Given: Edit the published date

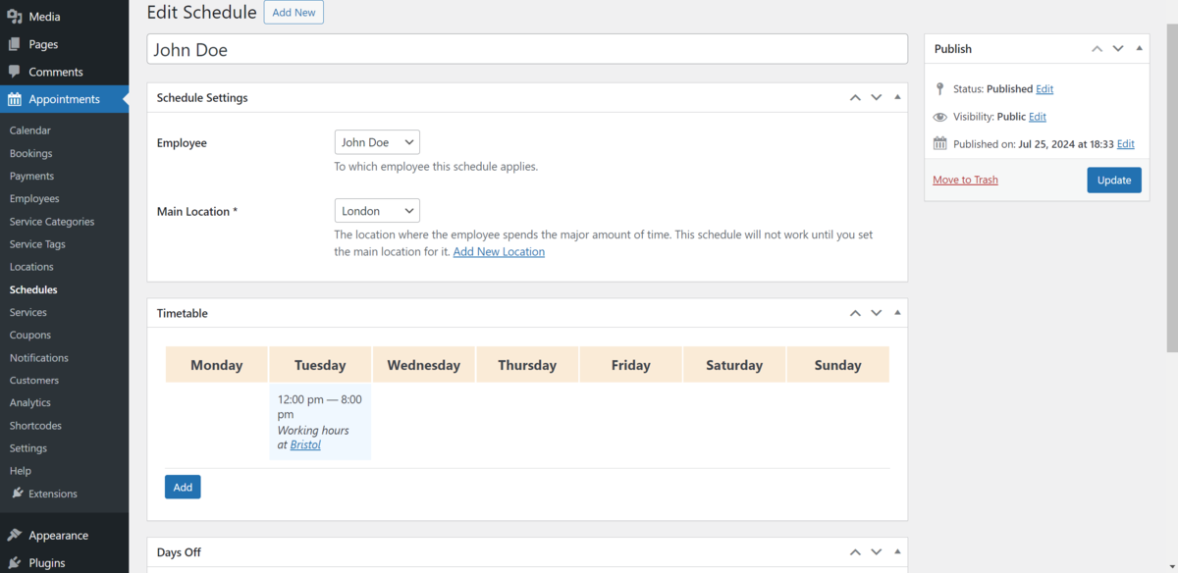Looking at the screenshot, I should click(1126, 143).
